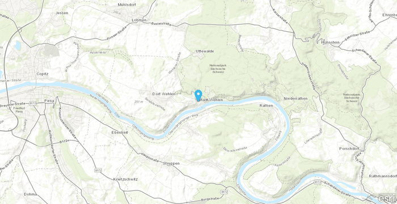This screenshot has width=397, height=204.
Task: Click the blue location pin marker
Action: click(198, 95)
